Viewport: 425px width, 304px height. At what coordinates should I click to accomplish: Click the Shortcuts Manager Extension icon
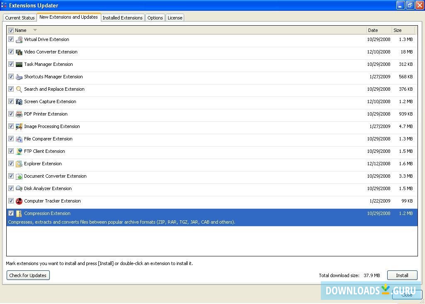pyautogui.click(x=19, y=77)
